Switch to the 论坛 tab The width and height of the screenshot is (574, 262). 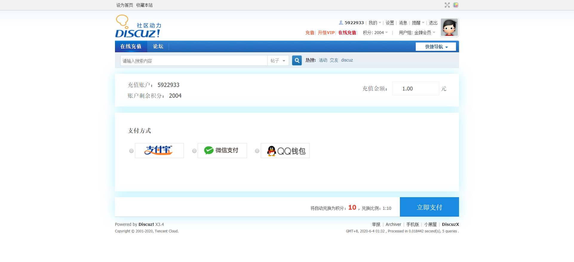158,46
